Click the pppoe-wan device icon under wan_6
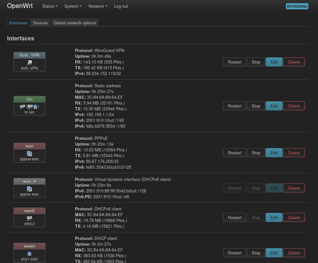This screenshot has width=318, height=263. click(29, 189)
